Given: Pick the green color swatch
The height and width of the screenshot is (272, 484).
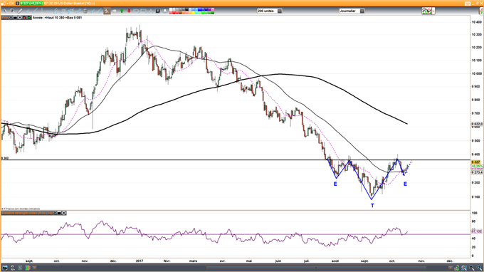Looking at the screenshot, I should point(203,13).
